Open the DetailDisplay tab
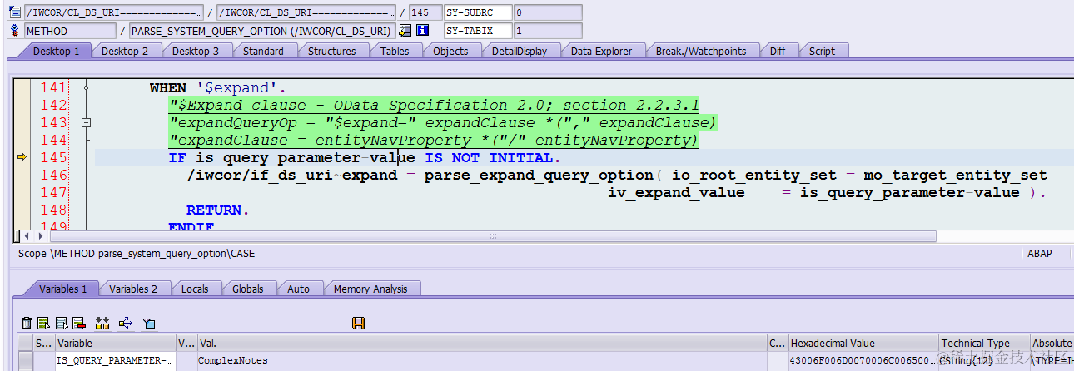1074x371 pixels. click(520, 51)
